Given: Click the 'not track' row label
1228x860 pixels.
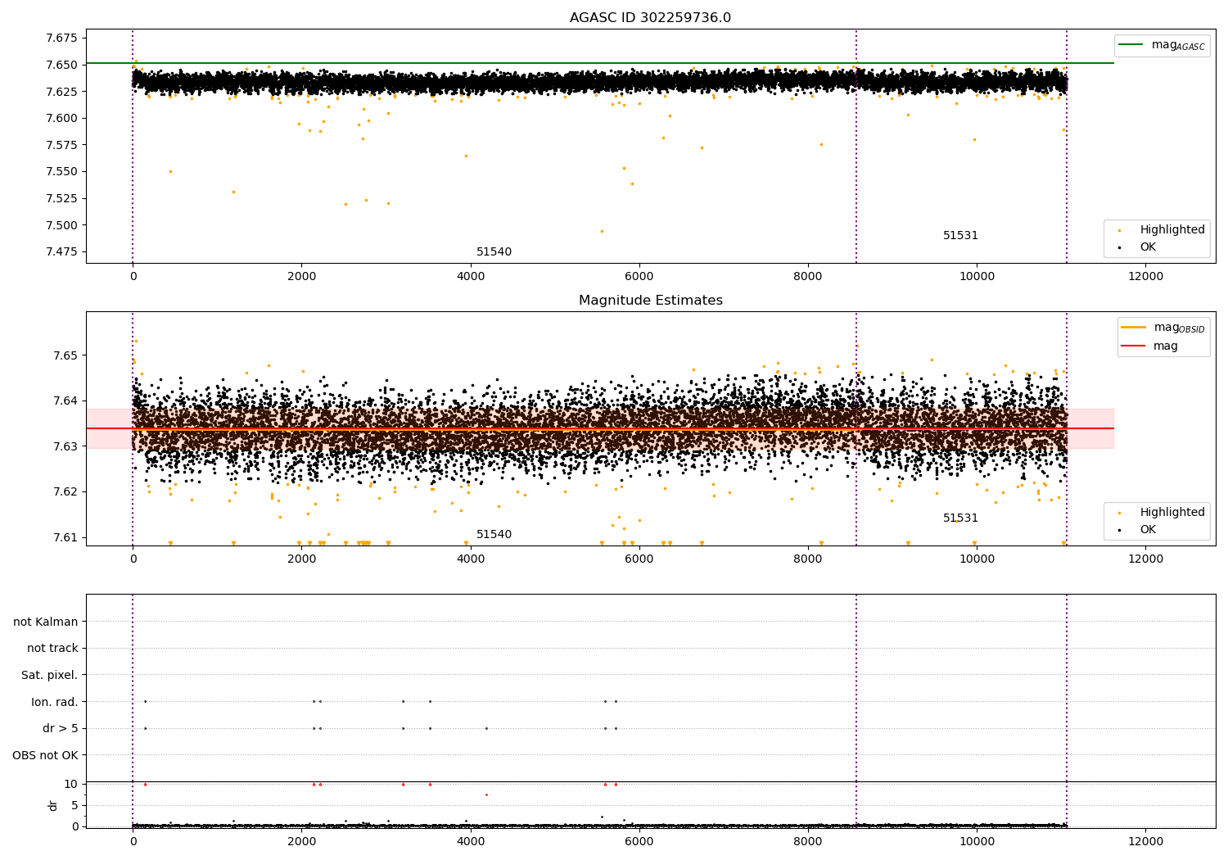Looking at the screenshot, I should (52, 649).
